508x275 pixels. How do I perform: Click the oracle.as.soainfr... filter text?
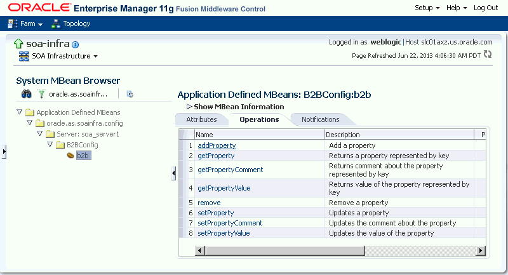click(x=78, y=94)
